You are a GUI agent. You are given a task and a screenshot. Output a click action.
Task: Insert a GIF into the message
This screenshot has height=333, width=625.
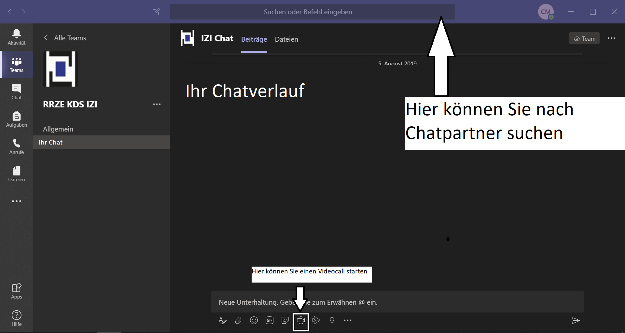(x=270, y=321)
